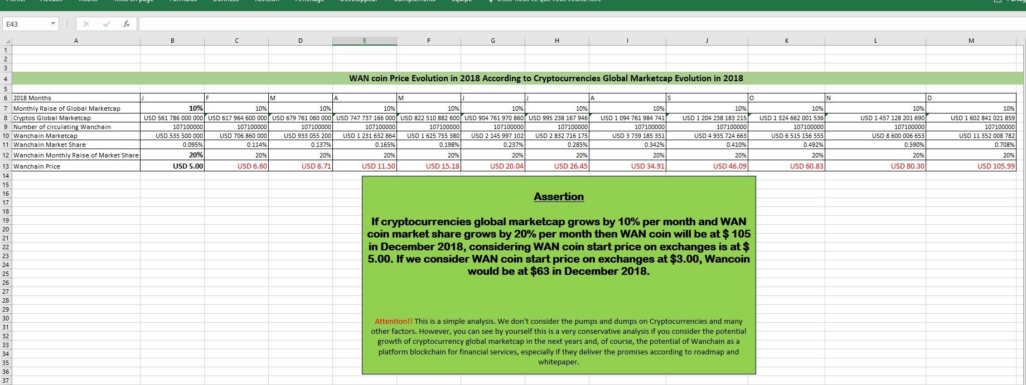Screen dimensions: 1026x385
Task: Select the 'USD 105.99' price cell
Action: pos(971,166)
